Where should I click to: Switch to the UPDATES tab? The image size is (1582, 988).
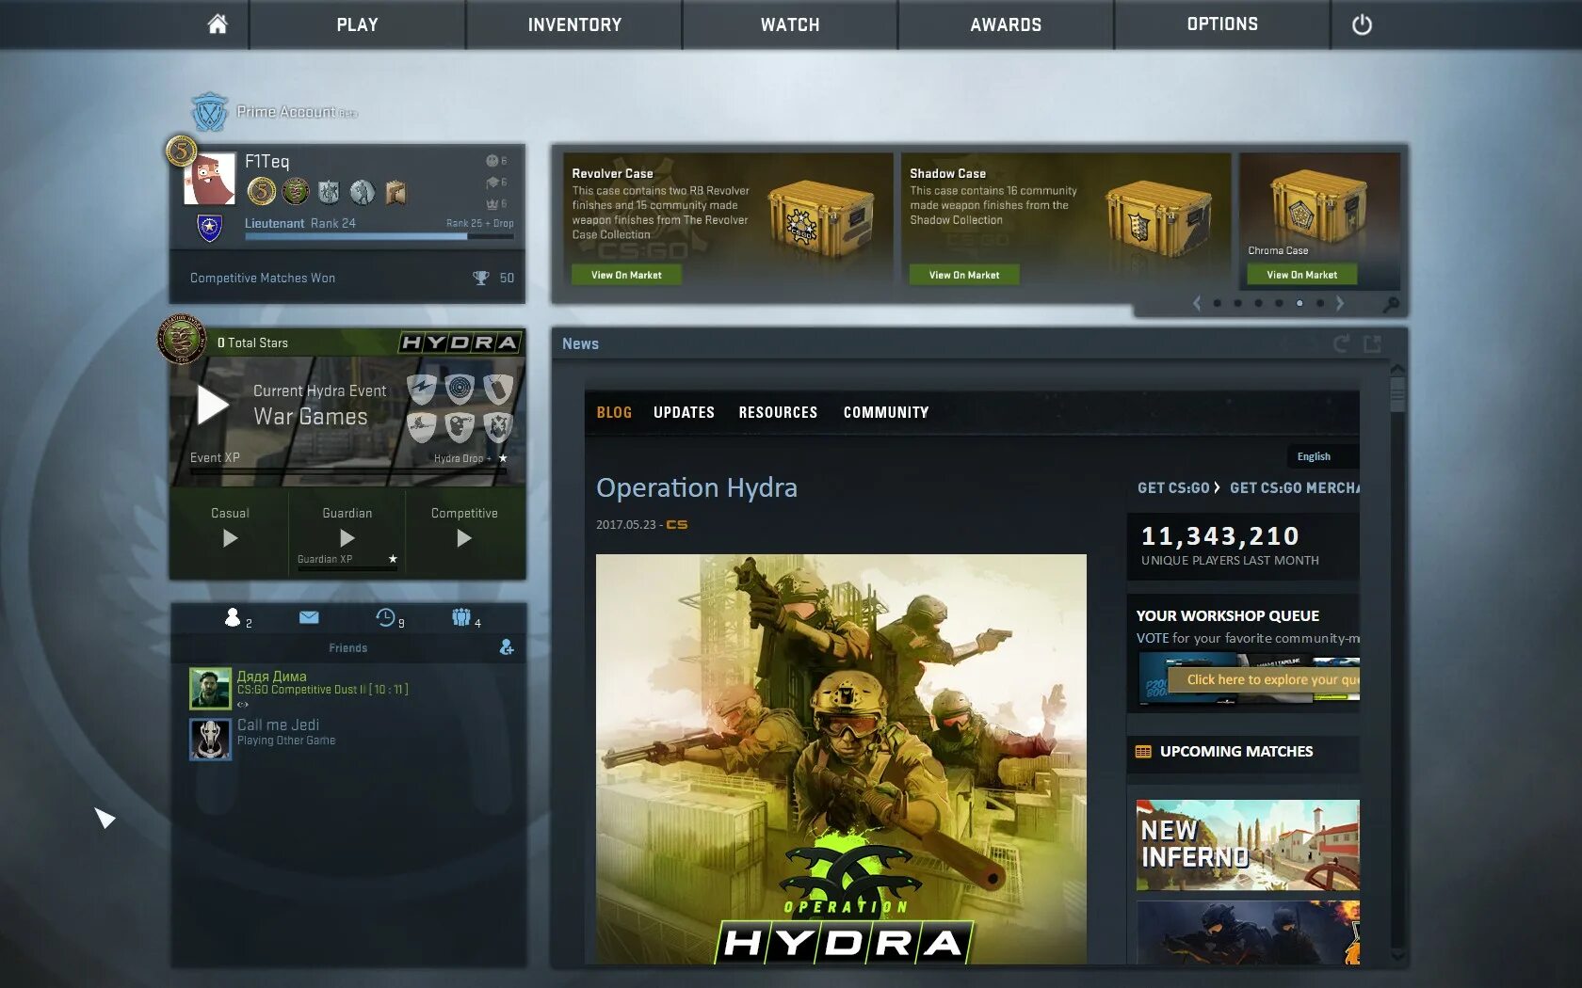click(x=684, y=412)
